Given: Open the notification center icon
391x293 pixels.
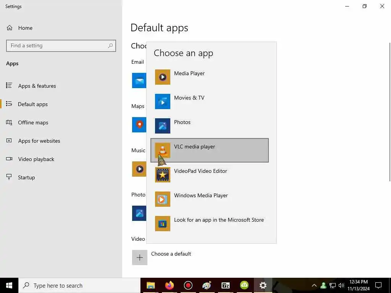Looking at the screenshot, I should pyautogui.click(x=378, y=285).
